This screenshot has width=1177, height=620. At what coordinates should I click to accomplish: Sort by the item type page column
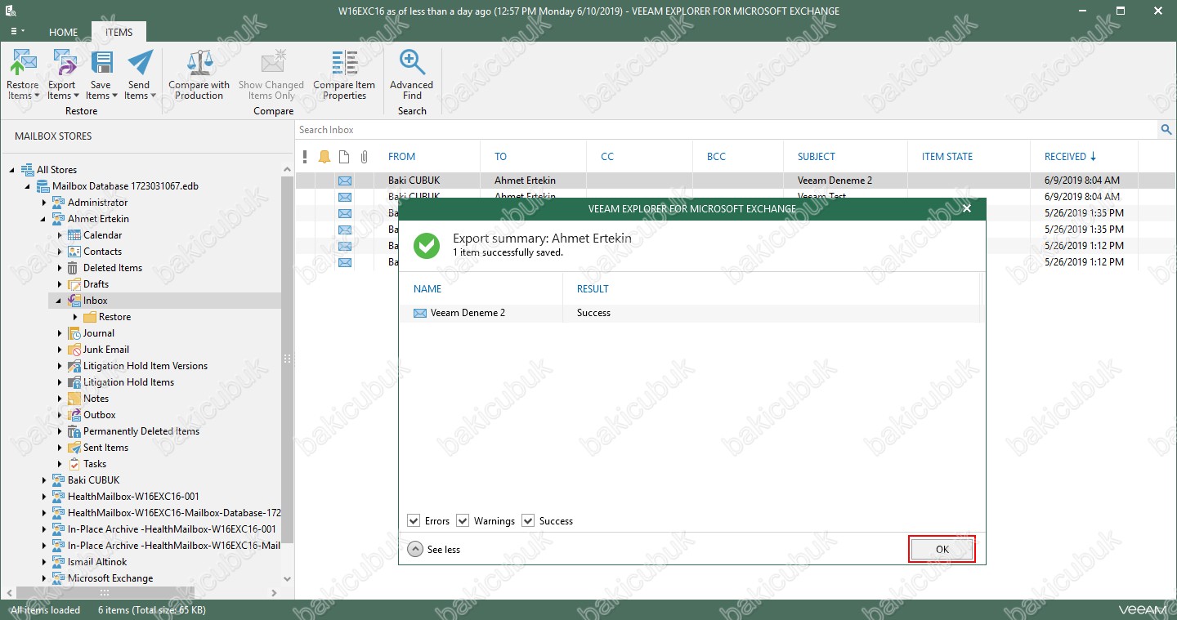coord(344,157)
